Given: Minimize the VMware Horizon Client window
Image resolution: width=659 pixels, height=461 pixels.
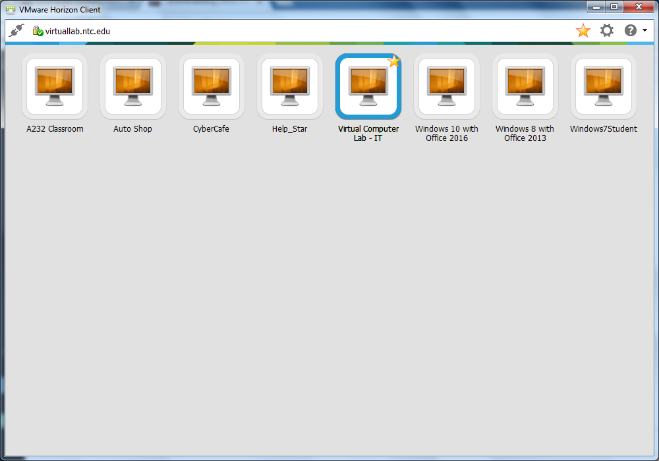Looking at the screenshot, I should pos(596,7).
